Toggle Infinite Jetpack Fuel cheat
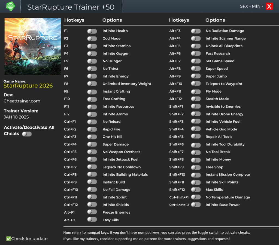 92,159
